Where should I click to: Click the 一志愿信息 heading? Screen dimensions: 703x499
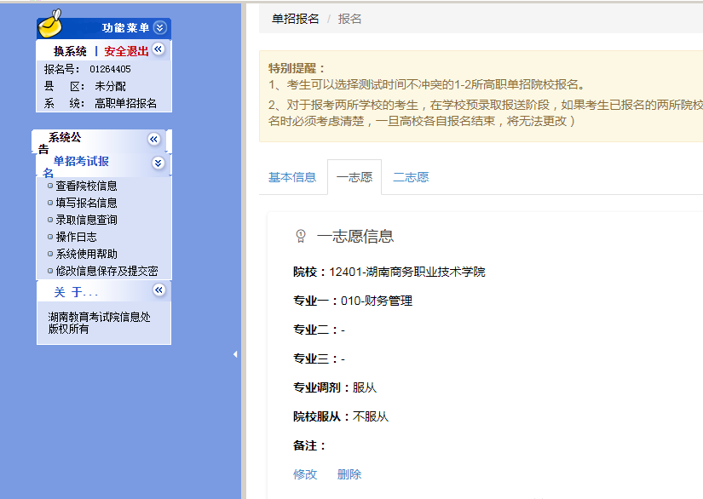click(x=355, y=236)
